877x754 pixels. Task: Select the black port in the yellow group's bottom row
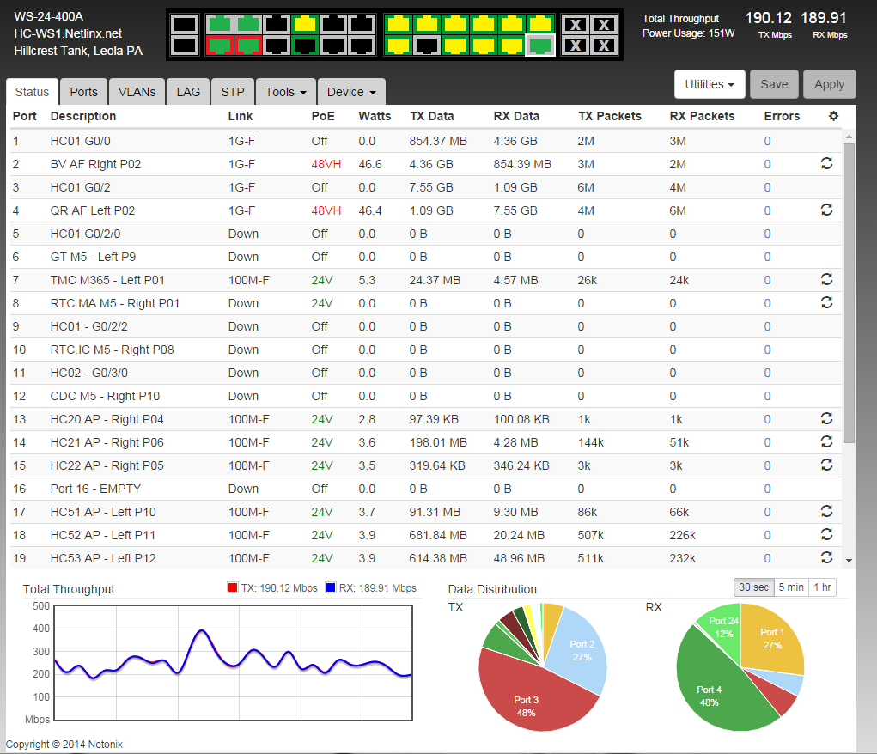(427, 45)
